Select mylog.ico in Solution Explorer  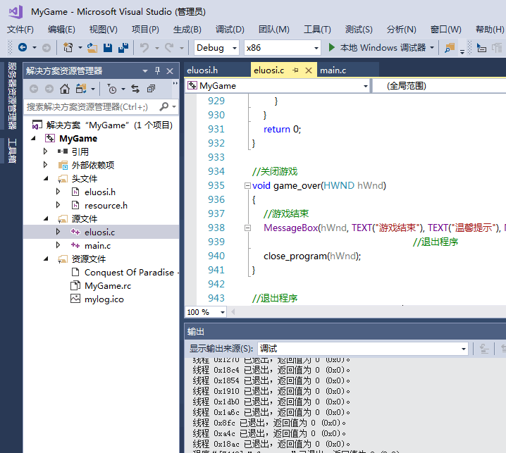point(104,299)
